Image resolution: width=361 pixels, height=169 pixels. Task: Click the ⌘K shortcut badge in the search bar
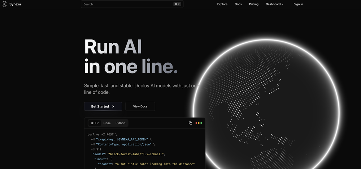point(177,4)
